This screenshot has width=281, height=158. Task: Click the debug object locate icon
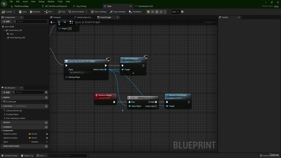tap(183, 12)
